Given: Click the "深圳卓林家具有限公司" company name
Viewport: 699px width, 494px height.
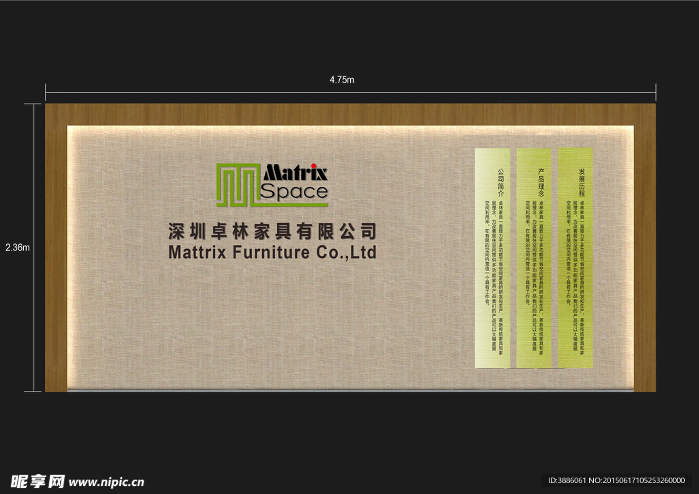Looking at the screenshot, I should (x=272, y=231).
